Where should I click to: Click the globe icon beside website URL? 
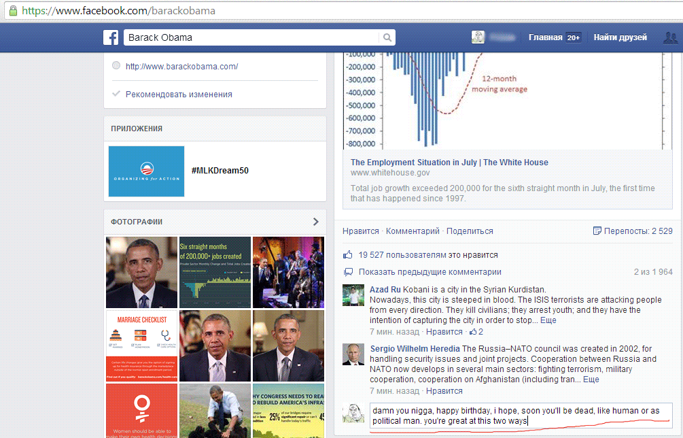pyautogui.click(x=116, y=66)
